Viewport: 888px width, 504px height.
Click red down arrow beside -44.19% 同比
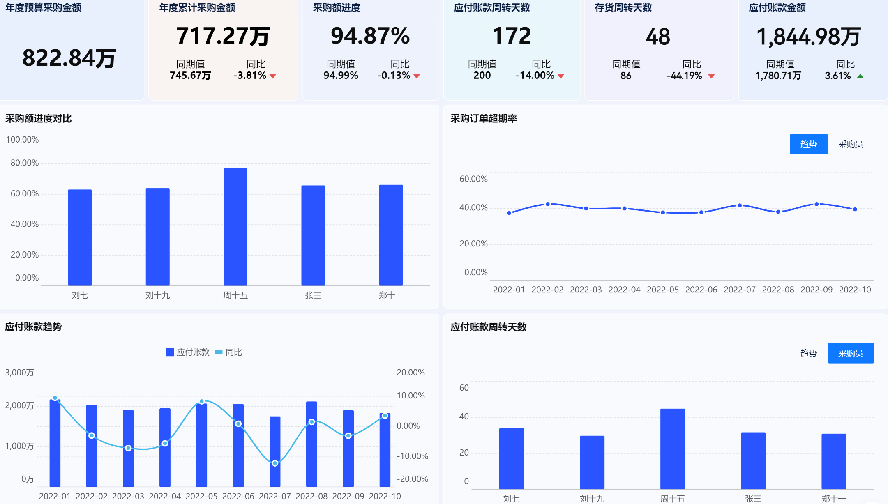click(x=712, y=76)
